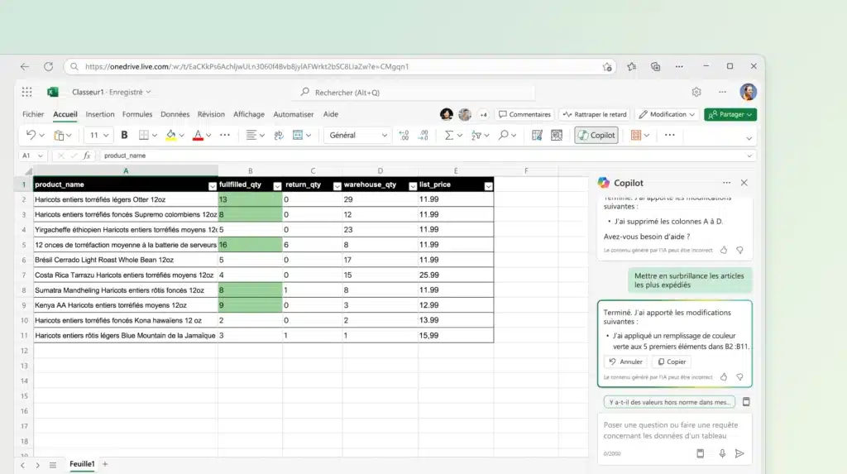Click Annuler in Copilot response
Image resolution: width=847 pixels, height=474 pixels.
625,361
